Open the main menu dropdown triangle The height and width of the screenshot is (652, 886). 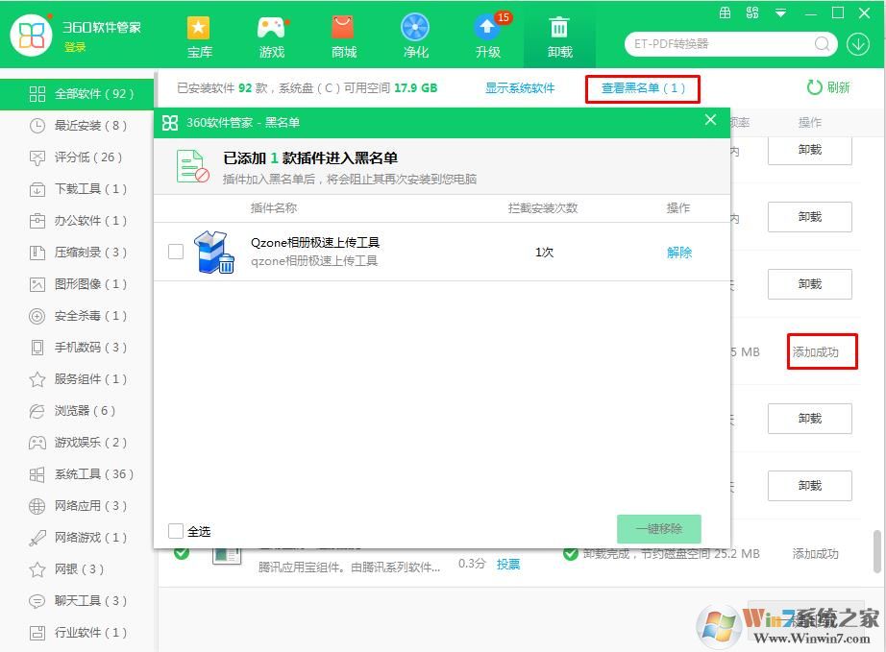780,13
